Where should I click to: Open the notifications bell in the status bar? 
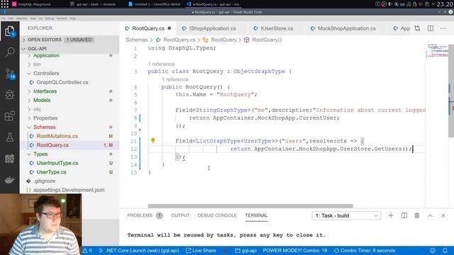point(445,250)
